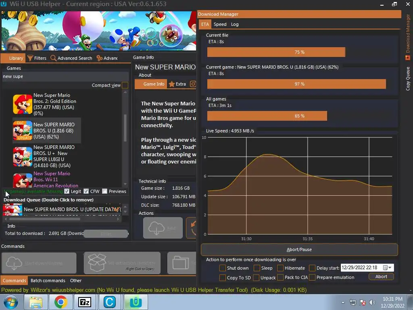
Task: Click the Abort/Pause button
Action: click(299, 249)
